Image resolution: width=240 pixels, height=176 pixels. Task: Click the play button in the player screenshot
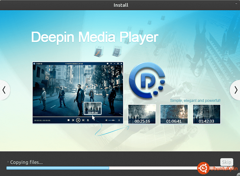[78, 120]
